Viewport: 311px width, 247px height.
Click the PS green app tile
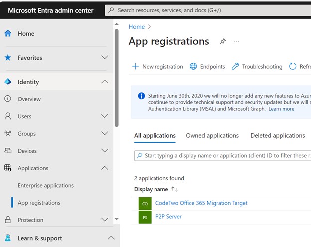(145, 217)
